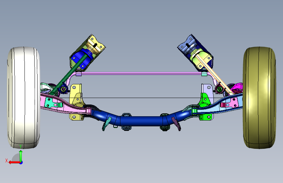
Task: Select the olive-colored right tire
Action: (x=259, y=98)
